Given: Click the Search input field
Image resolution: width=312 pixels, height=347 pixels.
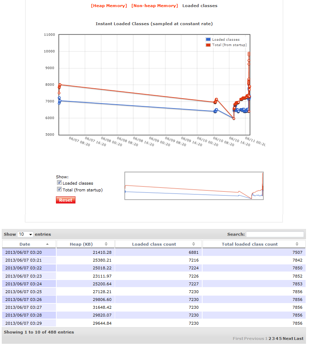Looking at the screenshot, I should pyautogui.click(x=275, y=234).
